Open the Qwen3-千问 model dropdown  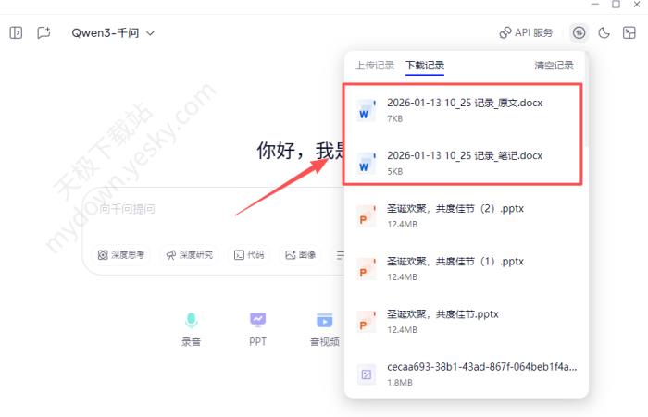(x=113, y=32)
